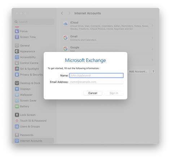Click the Screen Time hourglass icon
The width and height of the screenshot is (171, 159).
pos(17,37)
